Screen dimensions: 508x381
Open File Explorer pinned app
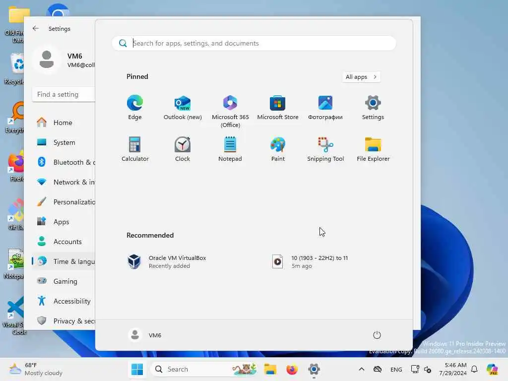[x=373, y=149]
